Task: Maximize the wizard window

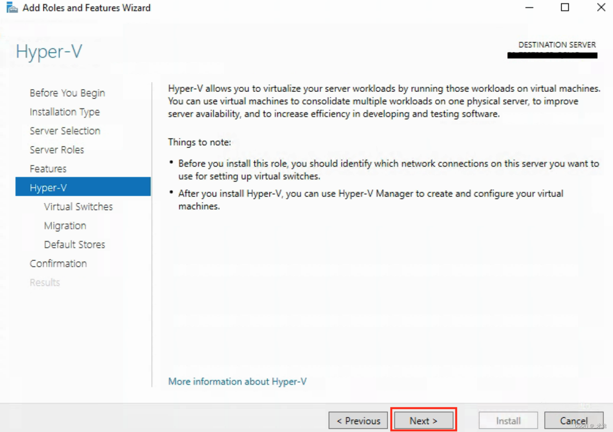Action: (565, 7)
